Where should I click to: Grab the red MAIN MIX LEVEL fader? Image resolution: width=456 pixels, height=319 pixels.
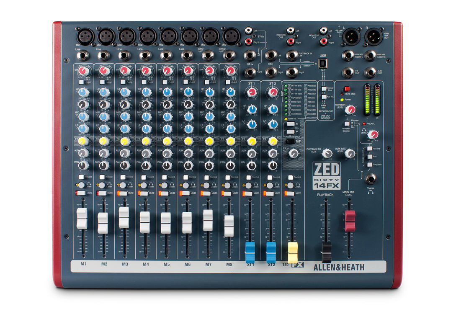tap(350, 221)
